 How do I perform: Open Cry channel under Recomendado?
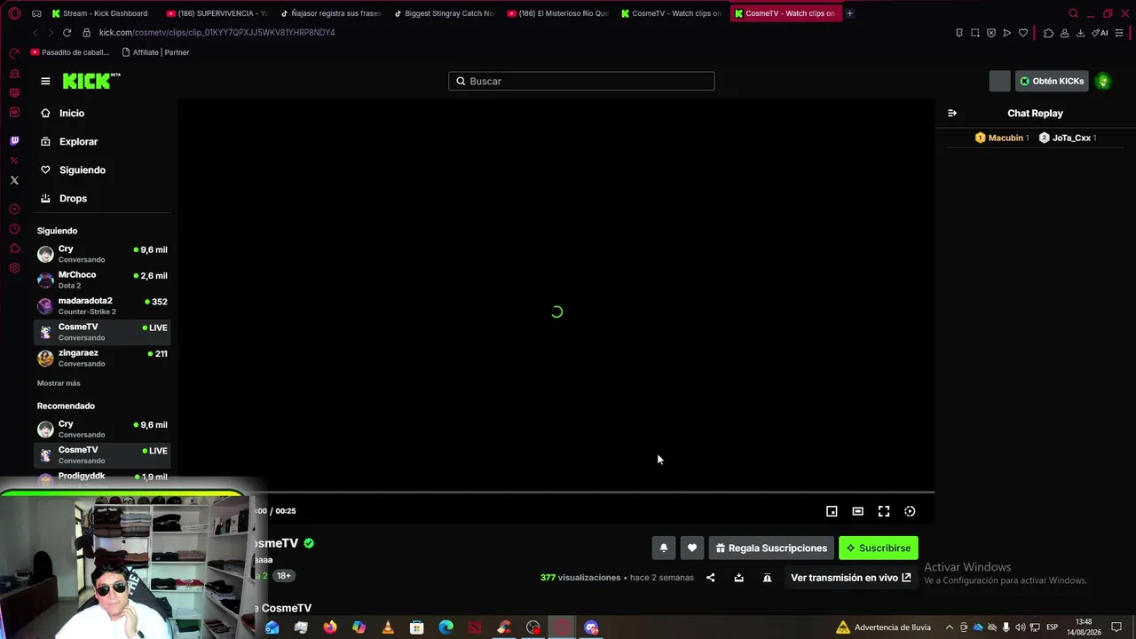click(102, 430)
